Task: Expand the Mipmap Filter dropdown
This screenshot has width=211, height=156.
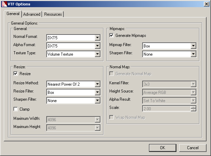Action: (193, 45)
